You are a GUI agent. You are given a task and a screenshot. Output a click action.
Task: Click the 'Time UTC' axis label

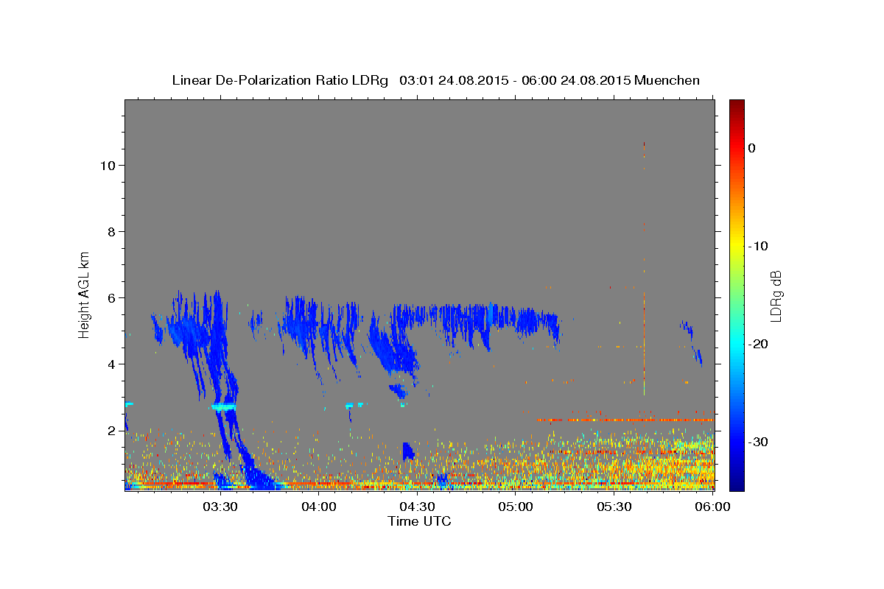[x=419, y=521]
